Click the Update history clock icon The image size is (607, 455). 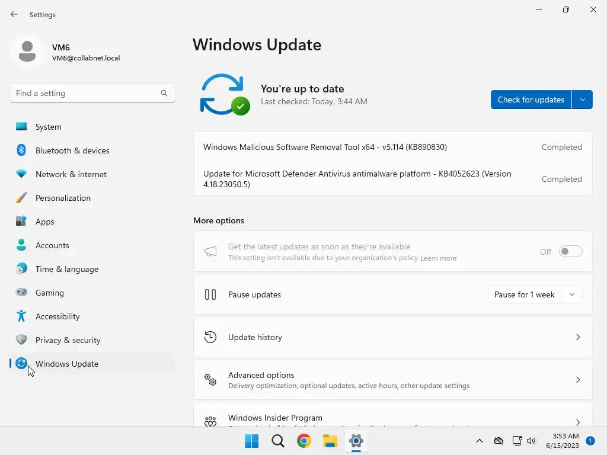210,337
